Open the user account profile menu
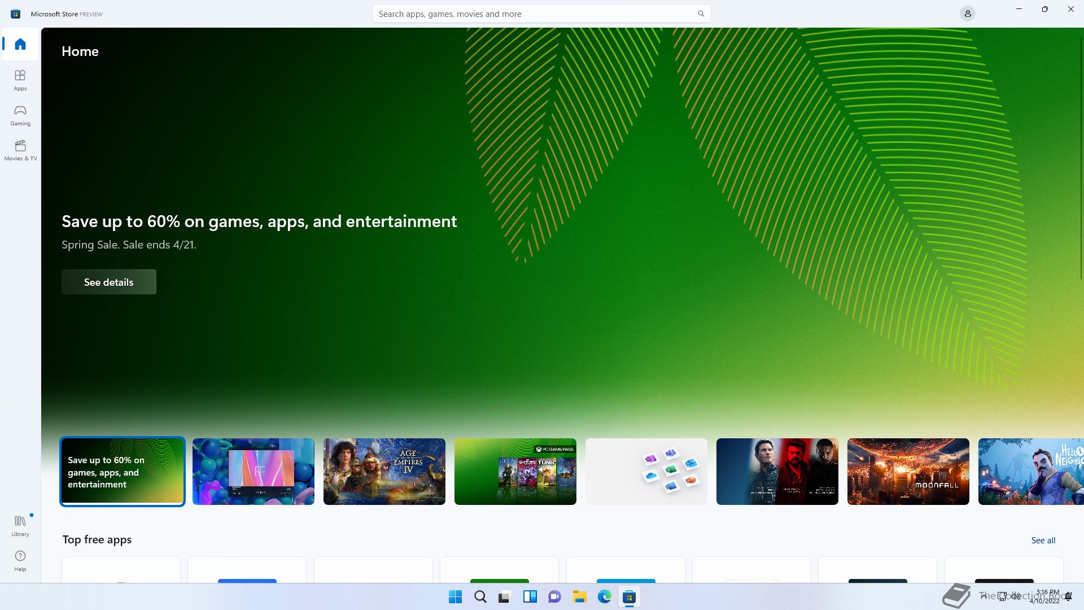The height and width of the screenshot is (610, 1084). pyautogui.click(x=967, y=14)
